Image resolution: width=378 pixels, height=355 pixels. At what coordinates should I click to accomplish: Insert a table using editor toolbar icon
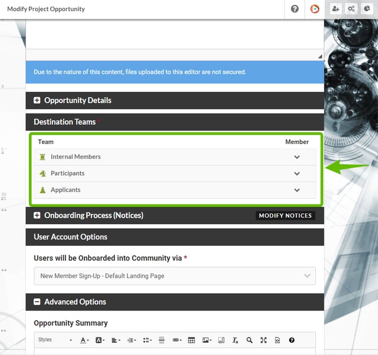191,340
